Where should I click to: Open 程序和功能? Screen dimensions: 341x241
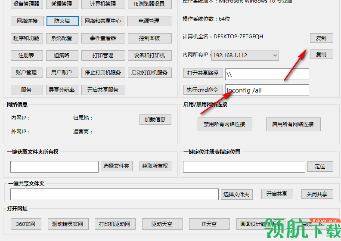coord(27,38)
